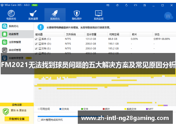Click the NTFS cell for 系统 (C:)
176x127 pixels.
(68, 39)
